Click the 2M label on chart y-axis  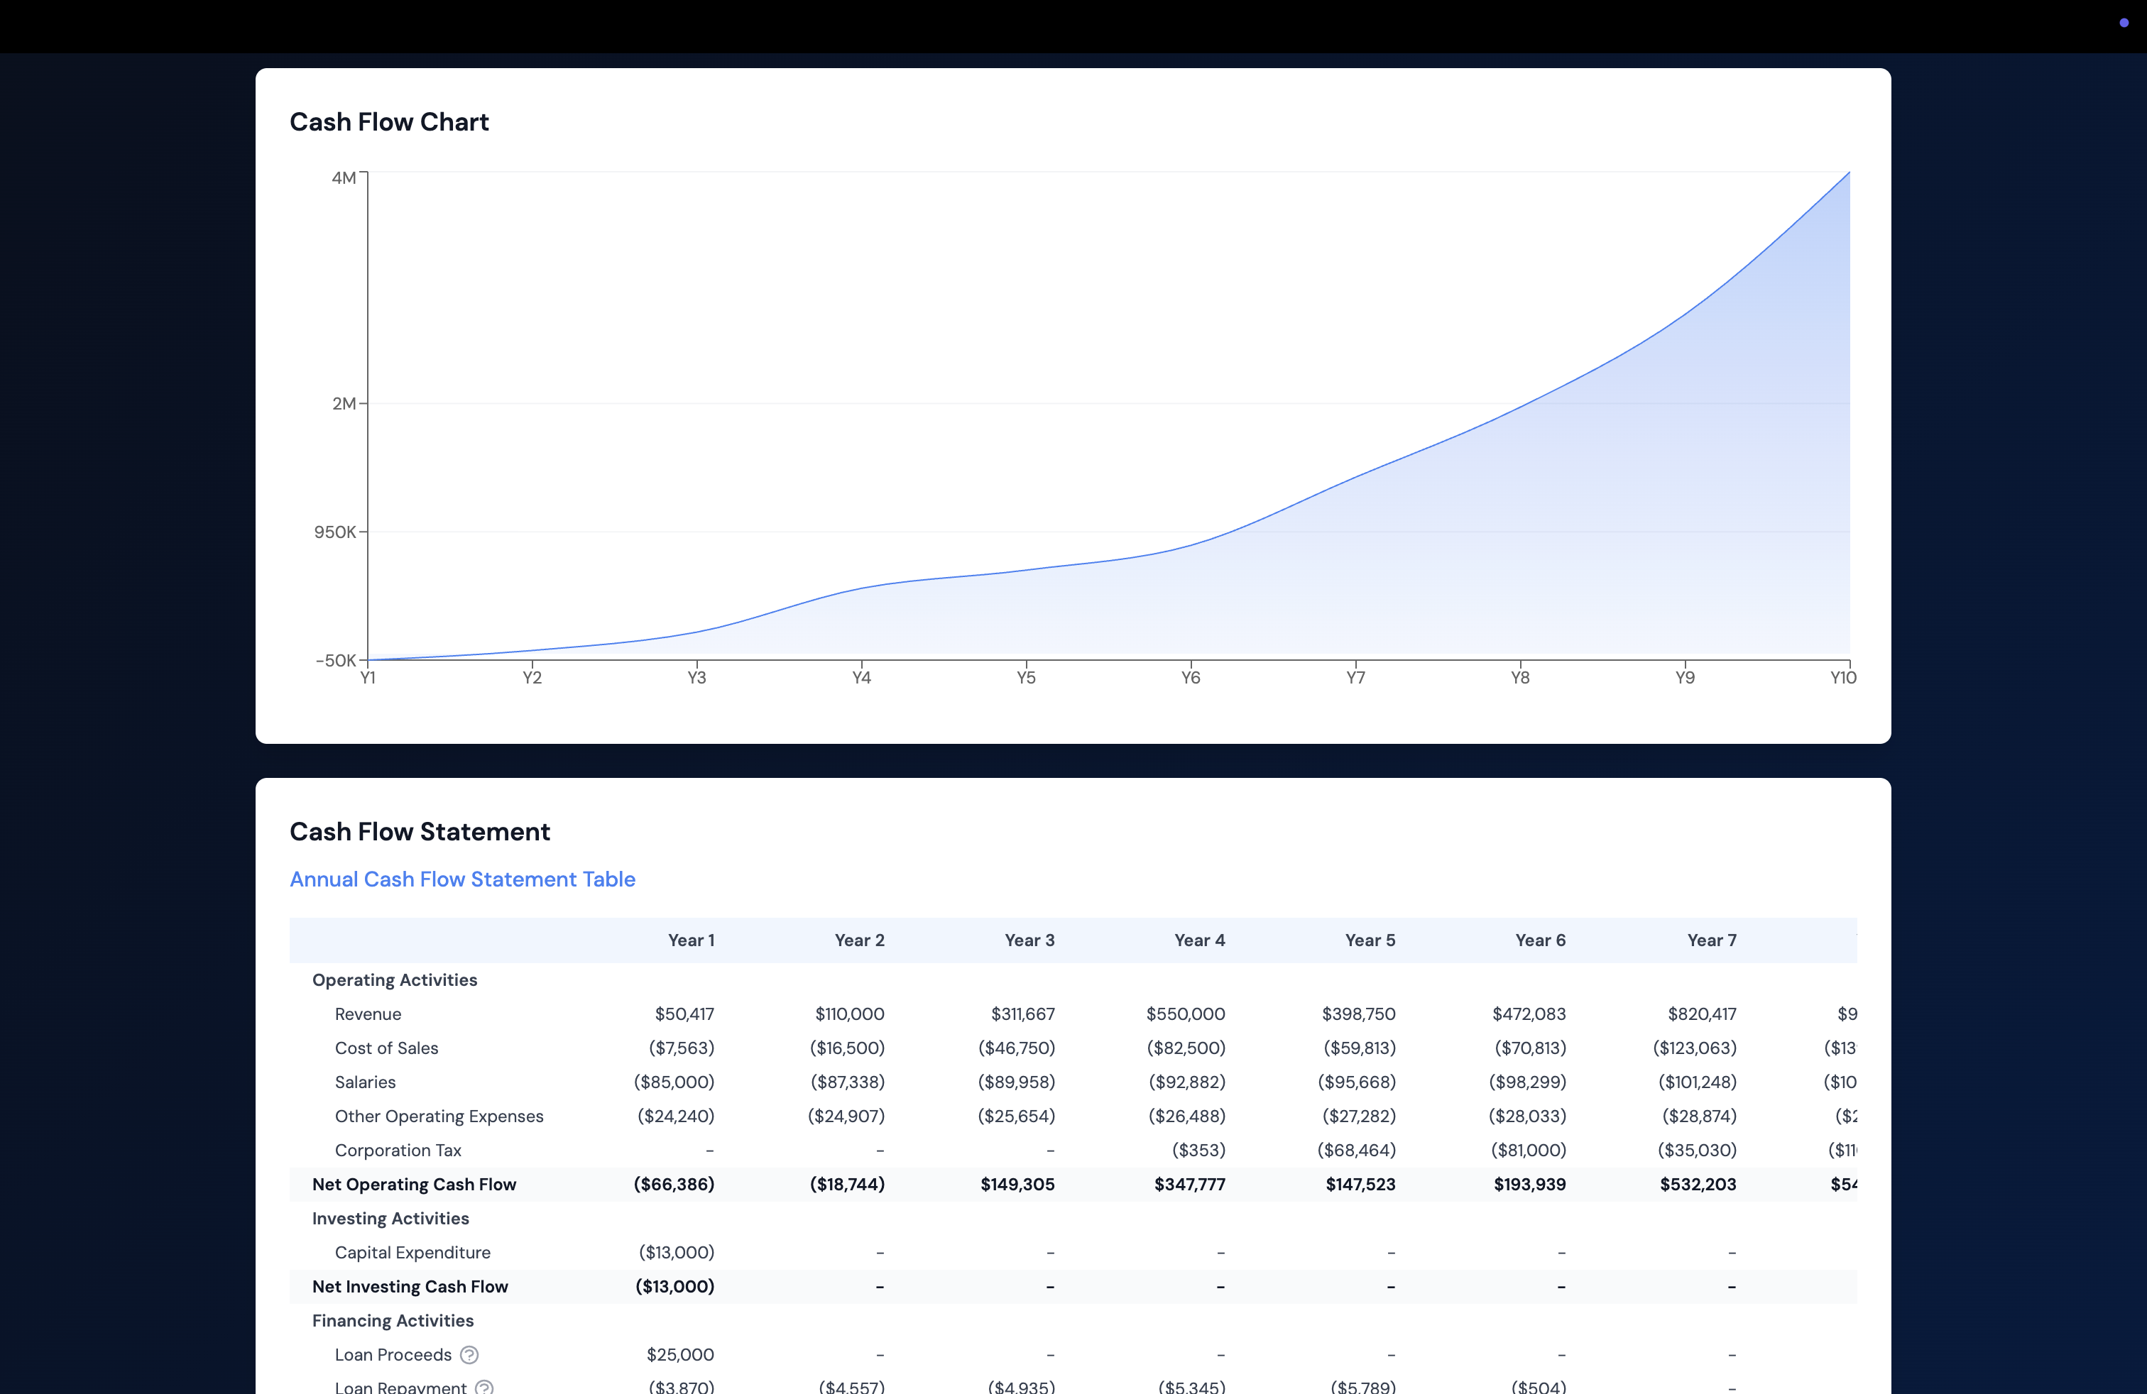pyautogui.click(x=343, y=404)
